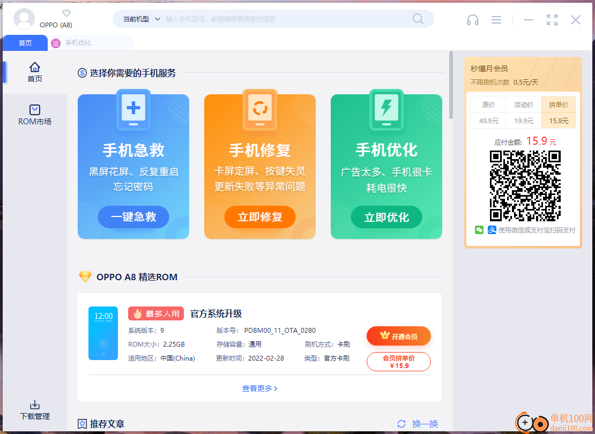Screen dimensions: 595x434
Task: Click the OPPO (A8) device name
Action: tap(56, 25)
